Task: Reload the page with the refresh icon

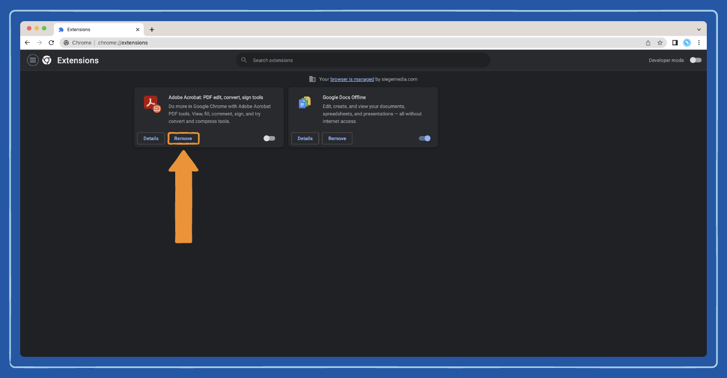Action: coord(51,43)
